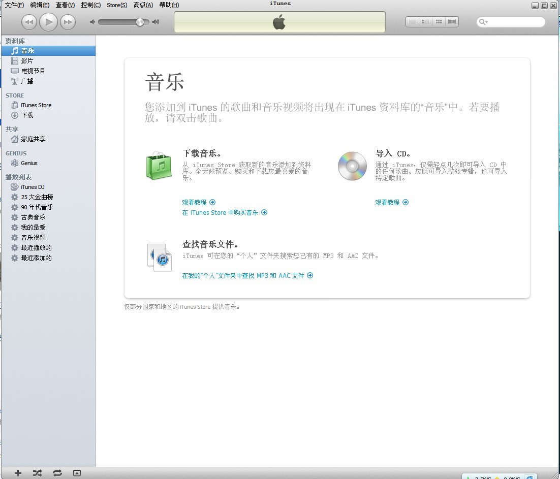Click the atom icon beside Genius
560x479 pixels.
(15, 163)
